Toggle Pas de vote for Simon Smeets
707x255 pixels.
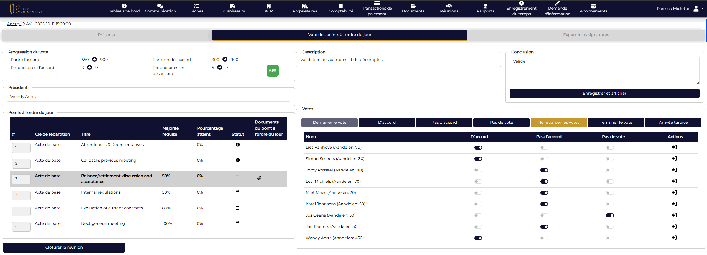click(x=610, y=159)
